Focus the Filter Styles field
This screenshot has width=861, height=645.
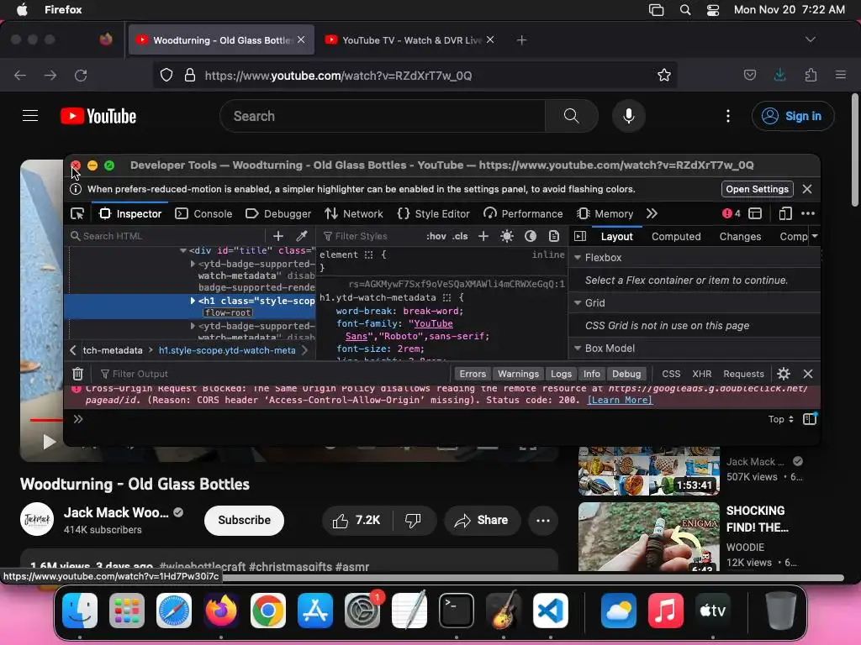pos(371,236)
